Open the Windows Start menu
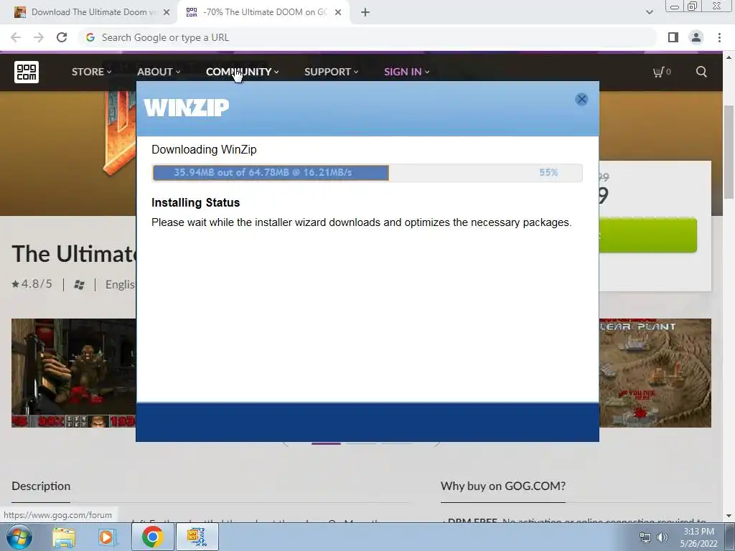 pos(19,537)
